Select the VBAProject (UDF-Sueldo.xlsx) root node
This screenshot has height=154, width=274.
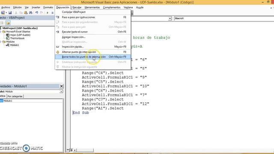coord(20,28)
